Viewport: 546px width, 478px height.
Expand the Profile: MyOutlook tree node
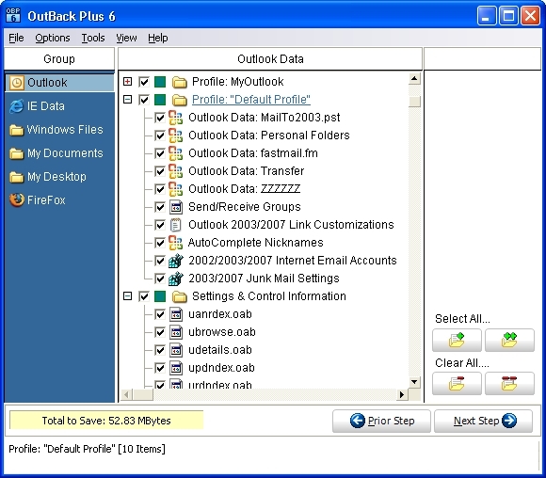(128, 82)
